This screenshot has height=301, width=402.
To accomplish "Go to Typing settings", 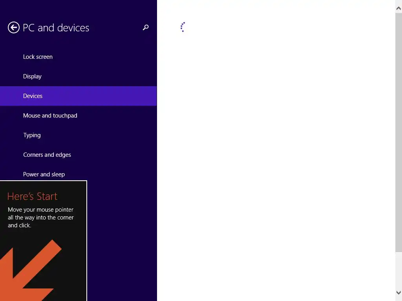I will 79,135.
